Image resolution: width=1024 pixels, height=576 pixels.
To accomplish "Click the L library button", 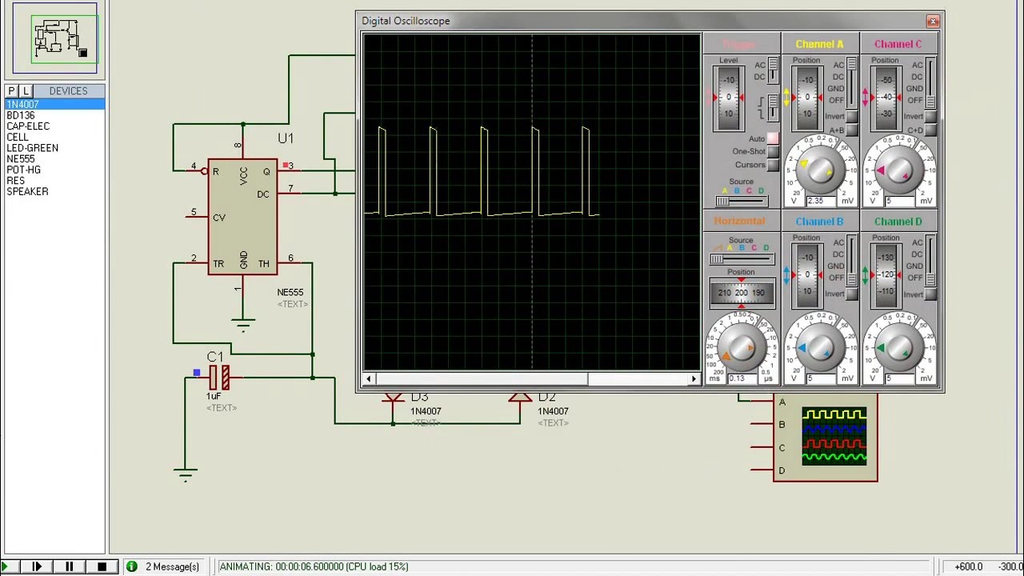I will pos(26,91).
